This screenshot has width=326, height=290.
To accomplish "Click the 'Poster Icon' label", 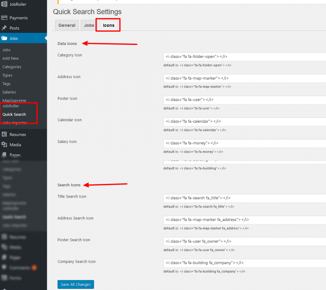I will pyautogui.click(x=67, y=98).
